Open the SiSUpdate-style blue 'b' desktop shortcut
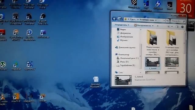Viewport: 195px width, 110px height. pyautogui.click(x=158, y=5)
